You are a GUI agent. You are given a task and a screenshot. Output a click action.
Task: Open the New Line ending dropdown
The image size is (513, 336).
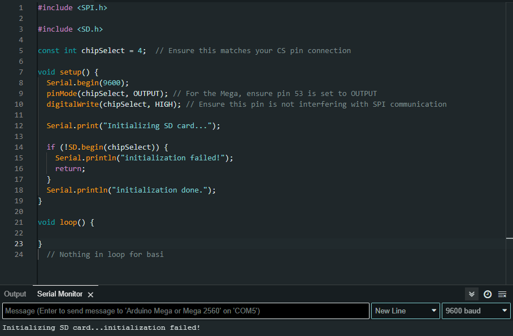405,311
